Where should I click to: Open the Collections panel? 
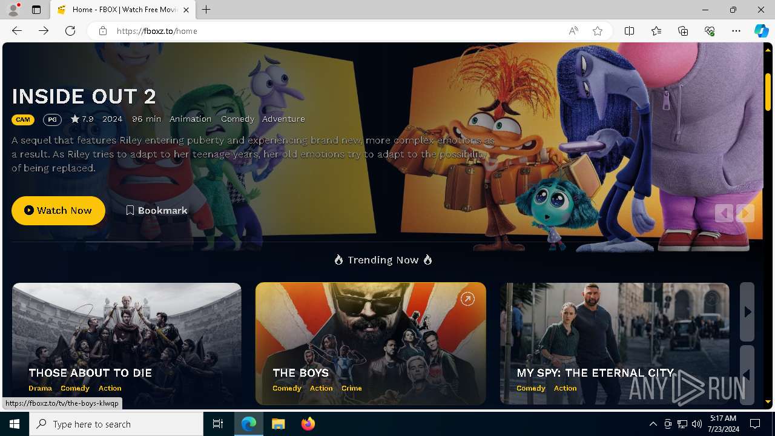683,31
